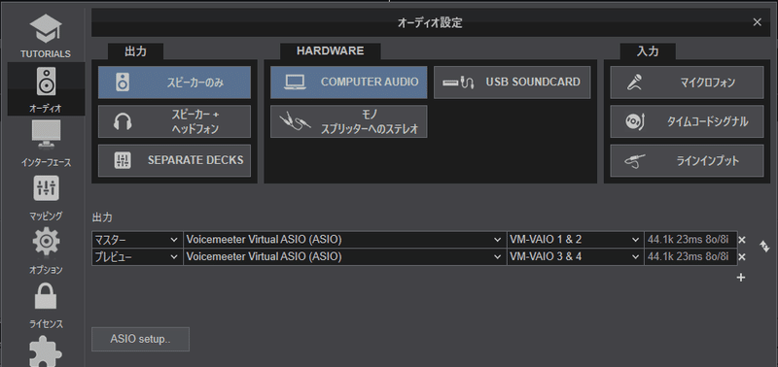Open the VM-VAIO 1 & 2 channel dropdown
This screenshot has width=778, height=367.
tap(576, 240)
